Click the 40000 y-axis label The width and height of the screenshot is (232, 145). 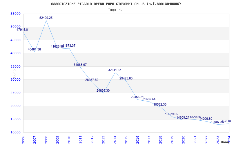click(x=16, y=53)
